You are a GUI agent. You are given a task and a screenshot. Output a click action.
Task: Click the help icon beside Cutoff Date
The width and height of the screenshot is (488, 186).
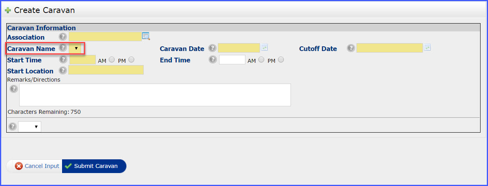[351, 48]
